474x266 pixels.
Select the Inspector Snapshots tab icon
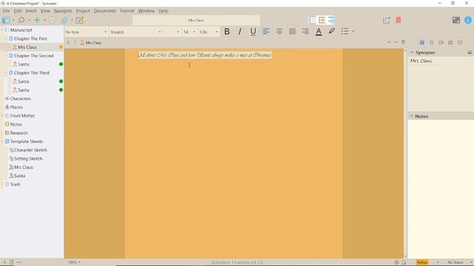(450, 43)
